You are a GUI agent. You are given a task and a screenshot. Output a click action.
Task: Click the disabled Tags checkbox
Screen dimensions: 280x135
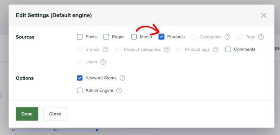pos(240,37)
